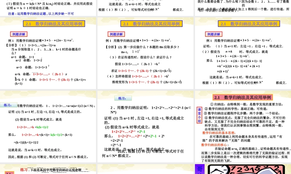Open the exercise slide proving 1+2+3+…+n=n(n+1)/2
Viewport: 291px width, 174px height.
coord(48,126)
